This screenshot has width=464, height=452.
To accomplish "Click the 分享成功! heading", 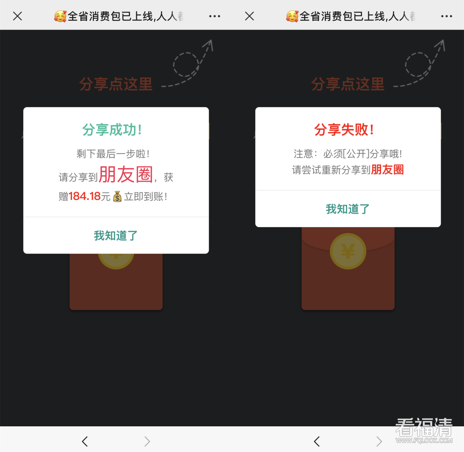I will pos(112,130).
